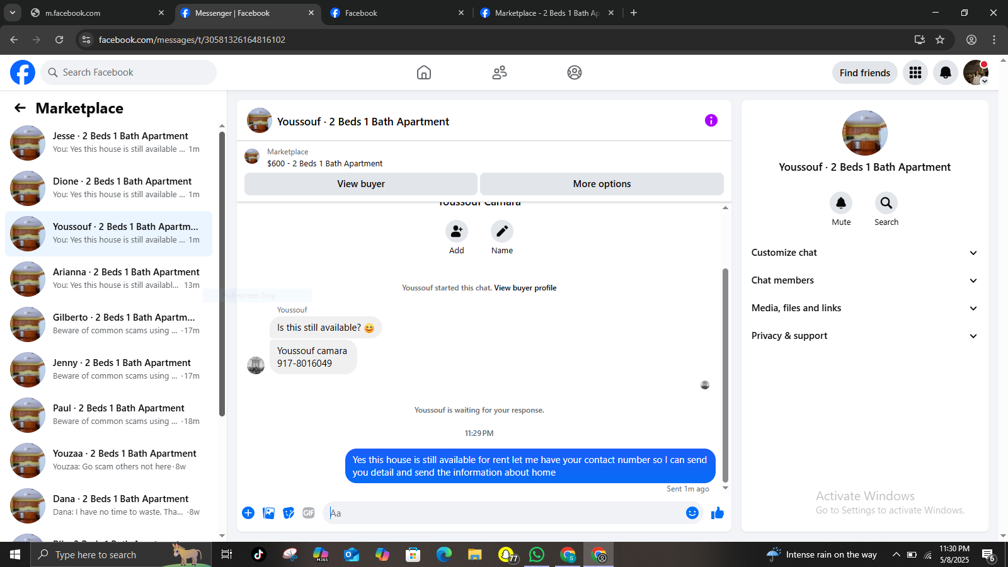Viewport: 1008px width, 567px height.
Task: Open the emoji picker in message box
Action: point(692,513)
